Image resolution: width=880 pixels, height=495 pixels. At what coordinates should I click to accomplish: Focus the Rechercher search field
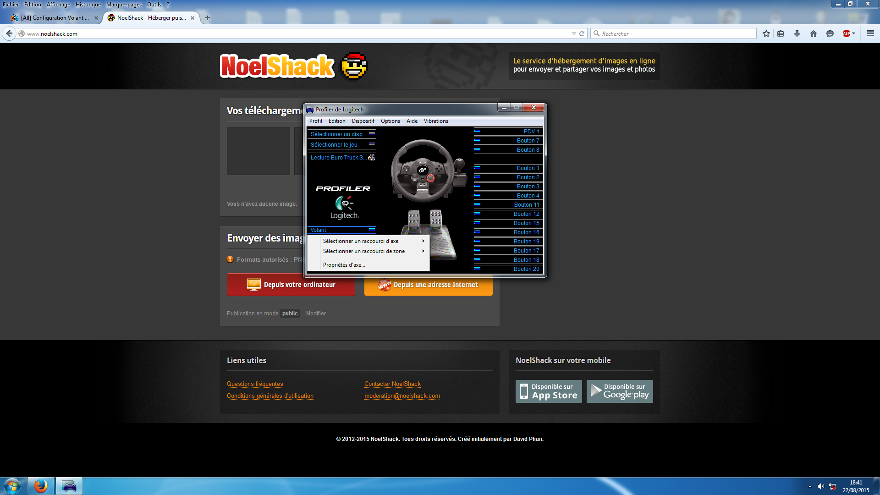[x=674, y=33]
